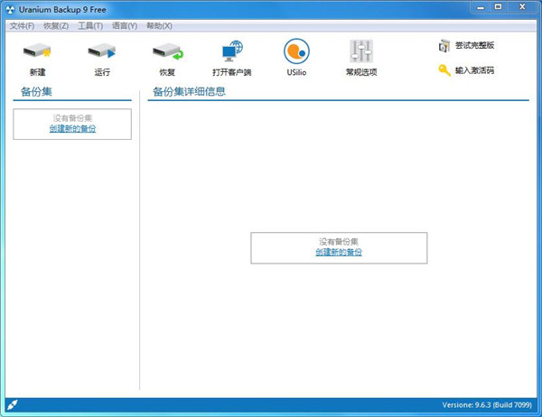542x417 pixels.
Task: Run backup with the 运行 icon
Action: pyautogui.click(x=101, y=51)
